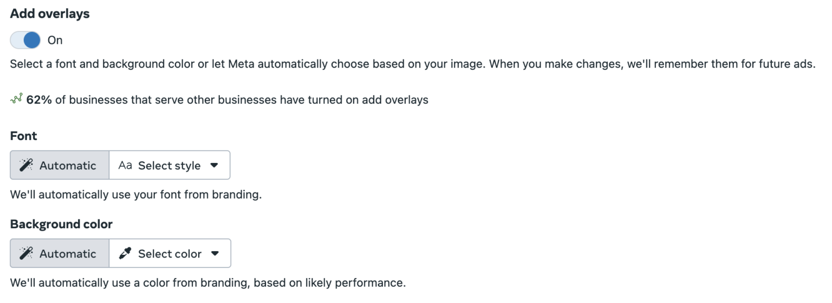This screenshot has width=832, height=303.
Task: Click the green trend icon beside 62%
Action: tap(16, 99)
